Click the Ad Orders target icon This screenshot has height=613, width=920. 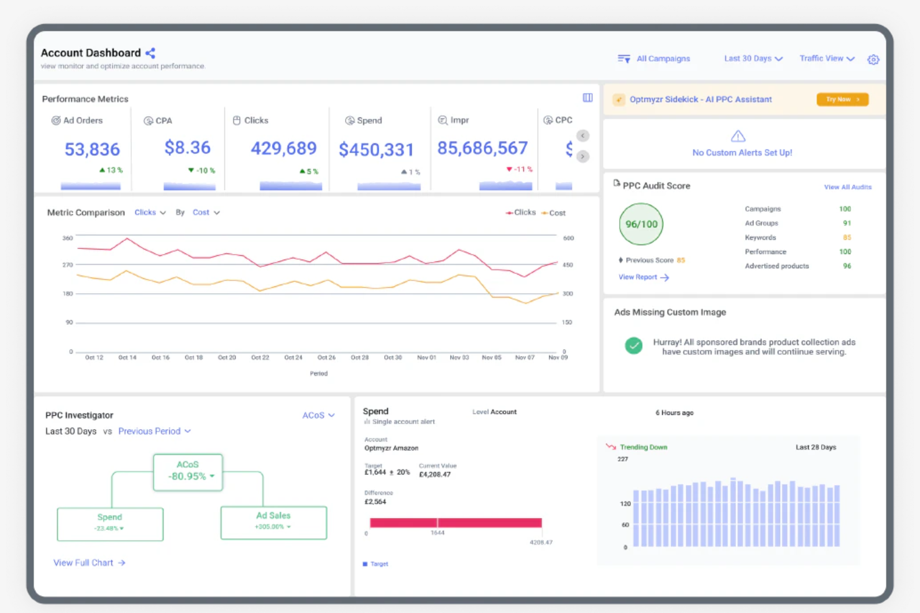(55, 120)
